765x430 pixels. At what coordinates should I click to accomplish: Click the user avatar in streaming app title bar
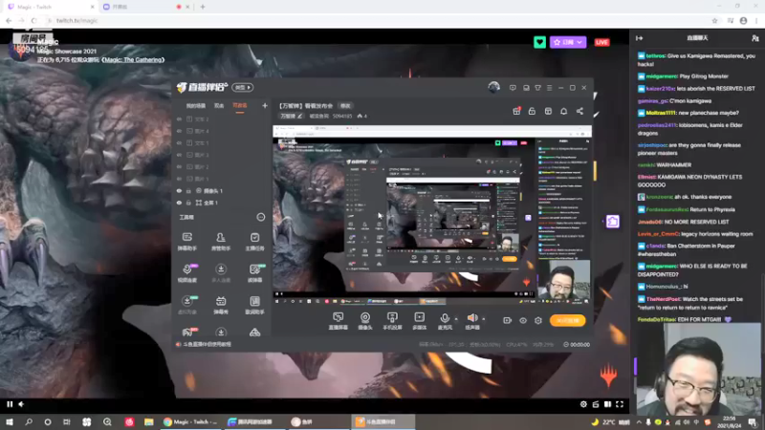point(493,87)
